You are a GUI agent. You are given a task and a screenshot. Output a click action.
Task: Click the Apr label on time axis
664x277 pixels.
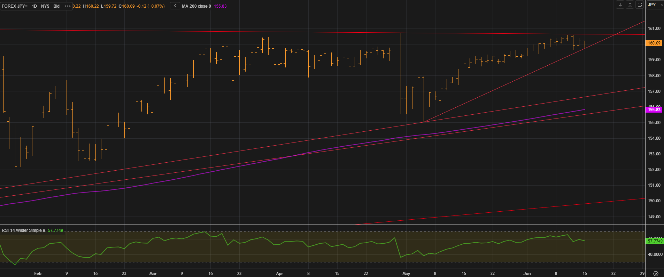[x=279, y=274]
